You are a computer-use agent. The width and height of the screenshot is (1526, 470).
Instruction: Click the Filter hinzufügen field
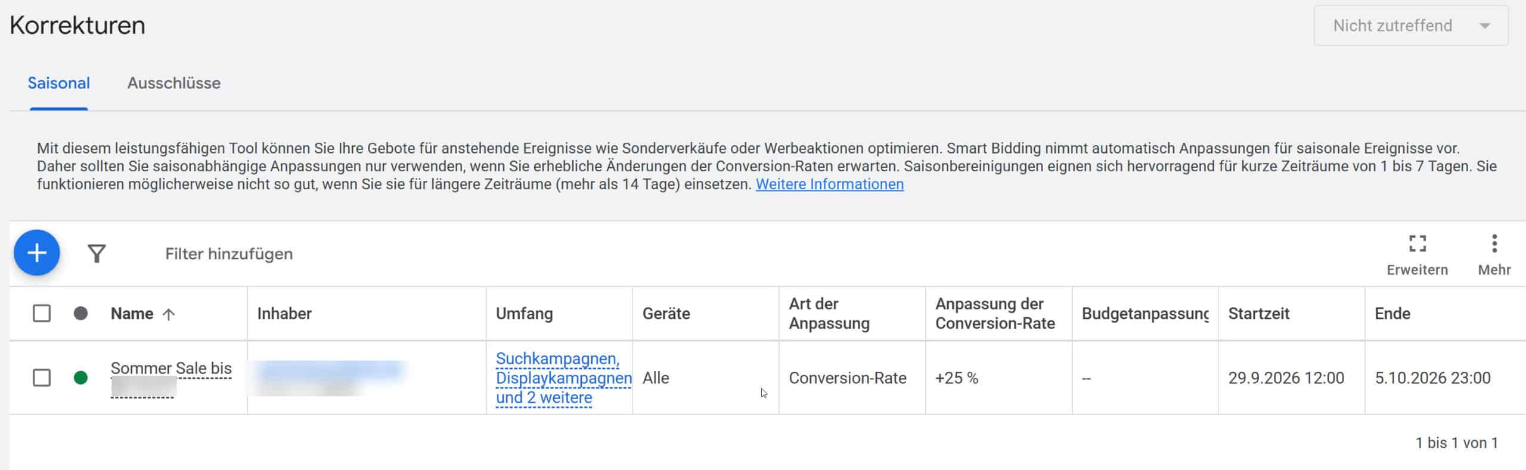click(x=229, y=254)
